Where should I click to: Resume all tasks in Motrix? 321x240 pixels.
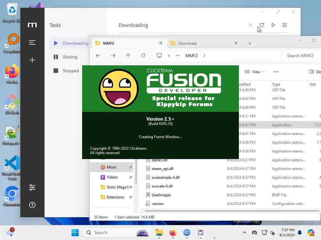click(273, 25)
